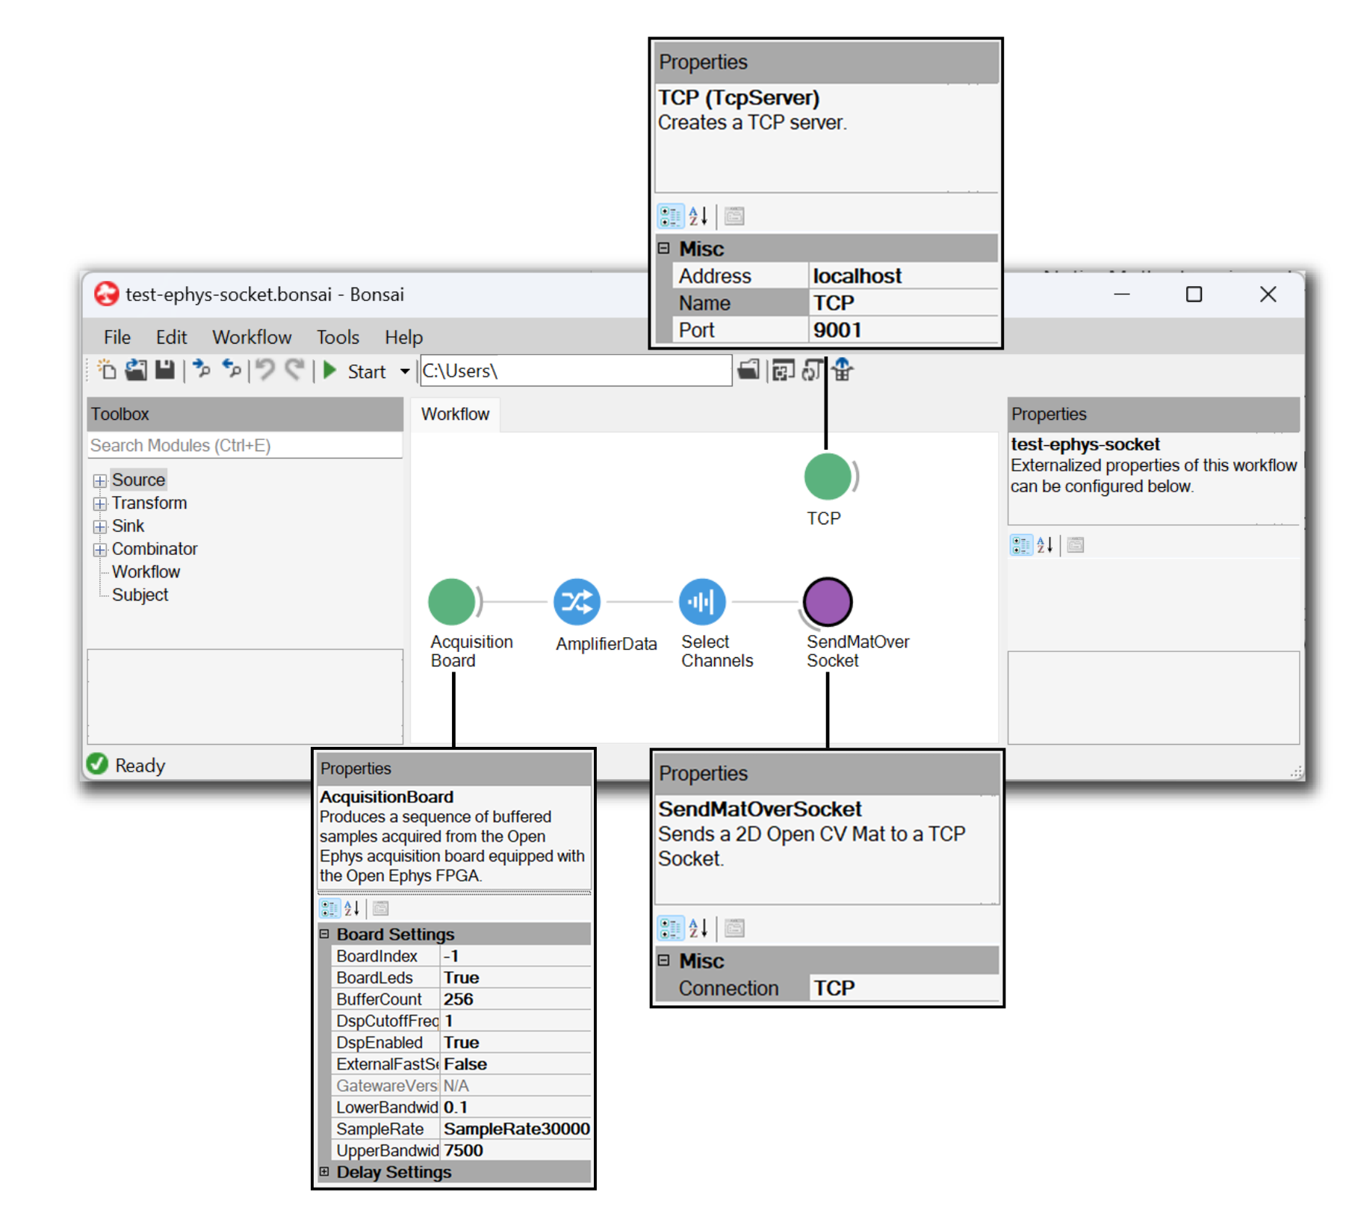The width and height of the screenshot is (1346, 1222).
Task: Expand the Source tree node
Action: click(100, 480)
